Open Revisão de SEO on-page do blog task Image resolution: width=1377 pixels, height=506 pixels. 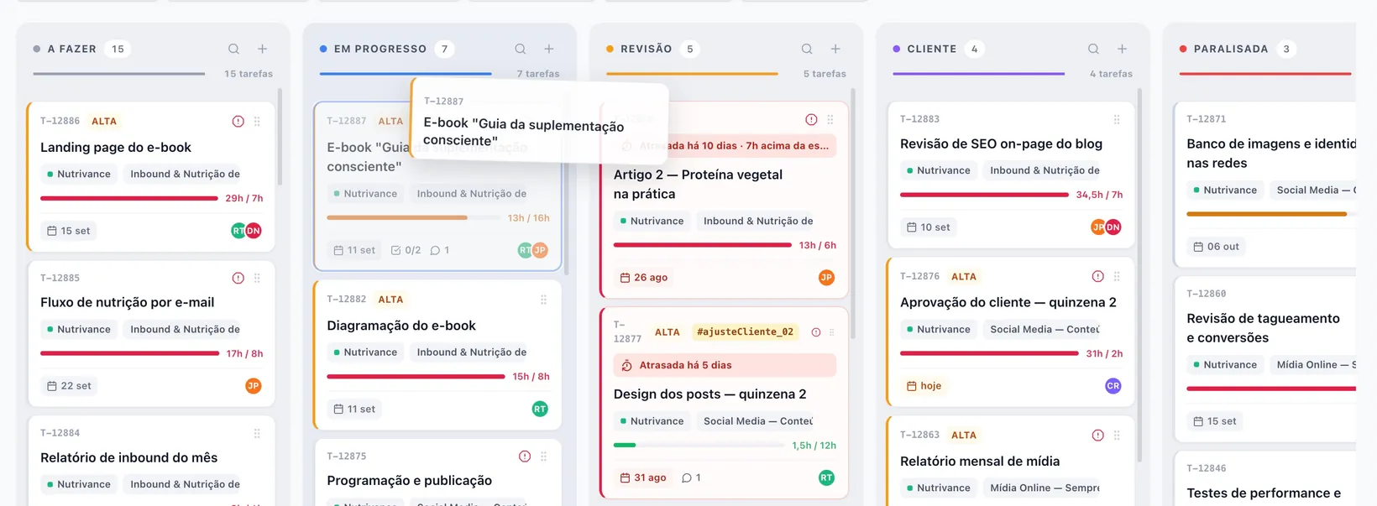[x=1001, y=143]
